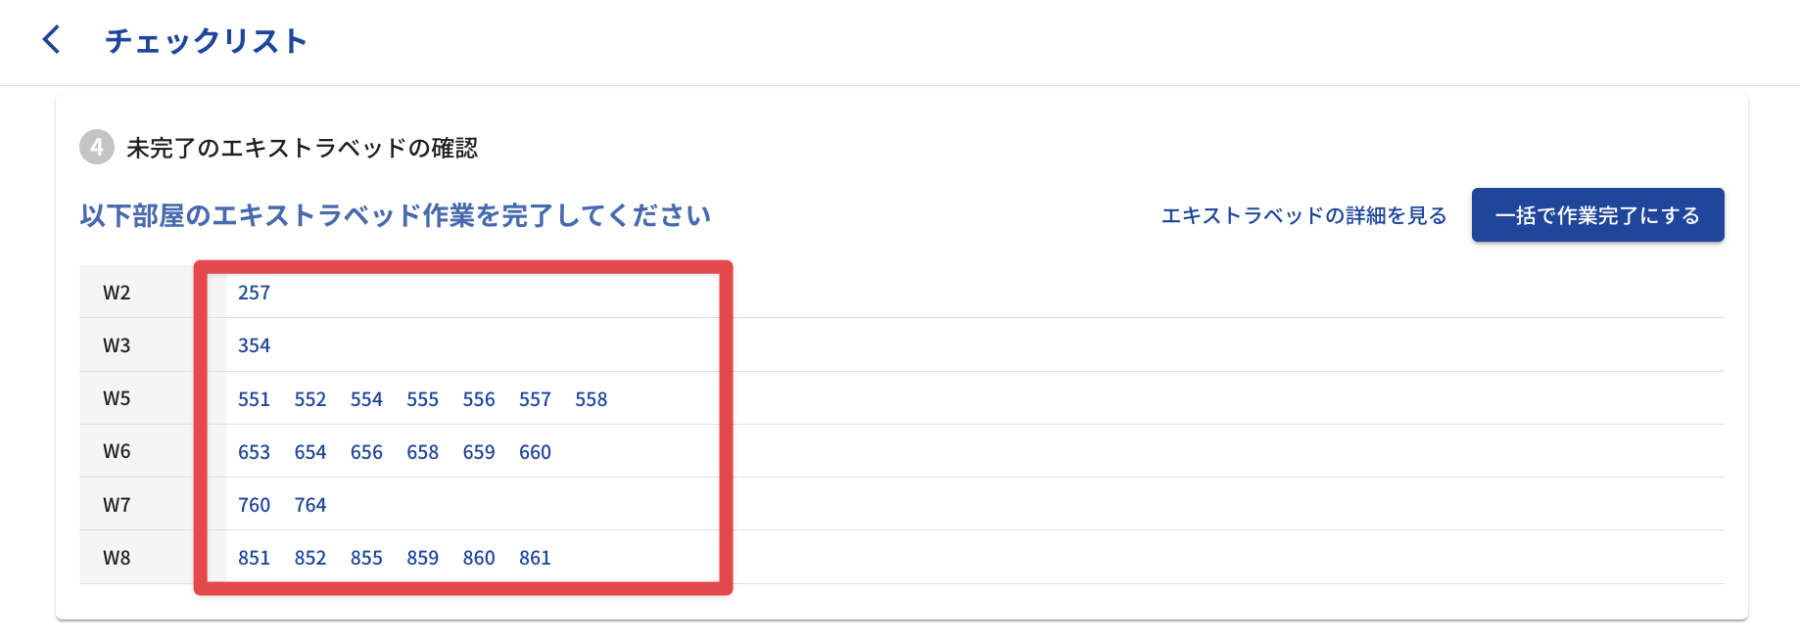Click room 551 in W5 row
Image resolution: width=1800 pixels, height=638 pixels.
pyautogui.click(x=254, y=399)
